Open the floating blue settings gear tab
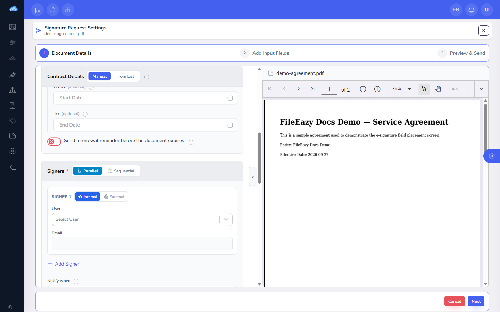The width and height of the screenshot is (500, 312). pyautogui.click(x=491, y=156)
